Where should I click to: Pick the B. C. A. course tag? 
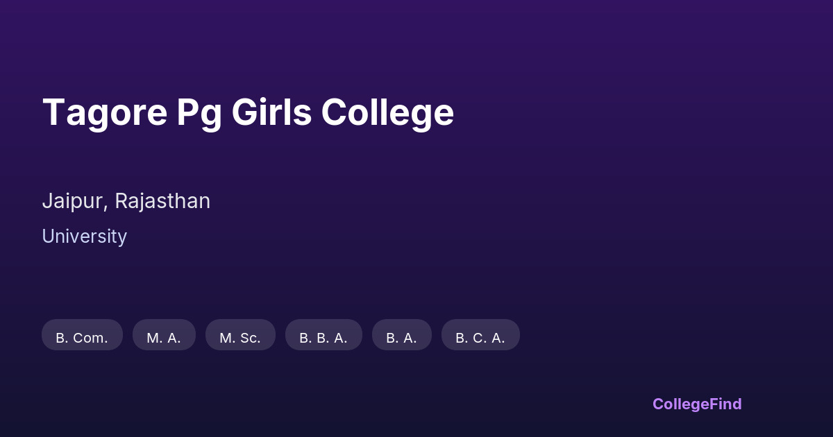coord(480,335)
